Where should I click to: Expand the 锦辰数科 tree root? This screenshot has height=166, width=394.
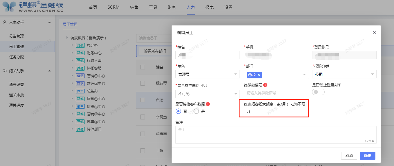67,38
